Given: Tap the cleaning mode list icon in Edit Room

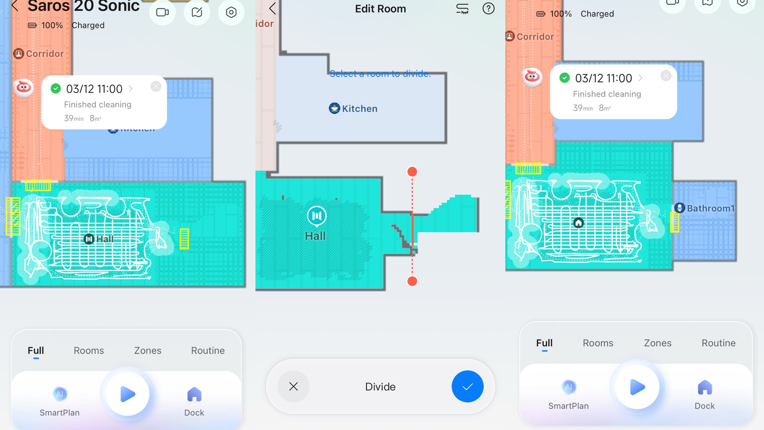Looking at the screenshot, I should (462, 8).
